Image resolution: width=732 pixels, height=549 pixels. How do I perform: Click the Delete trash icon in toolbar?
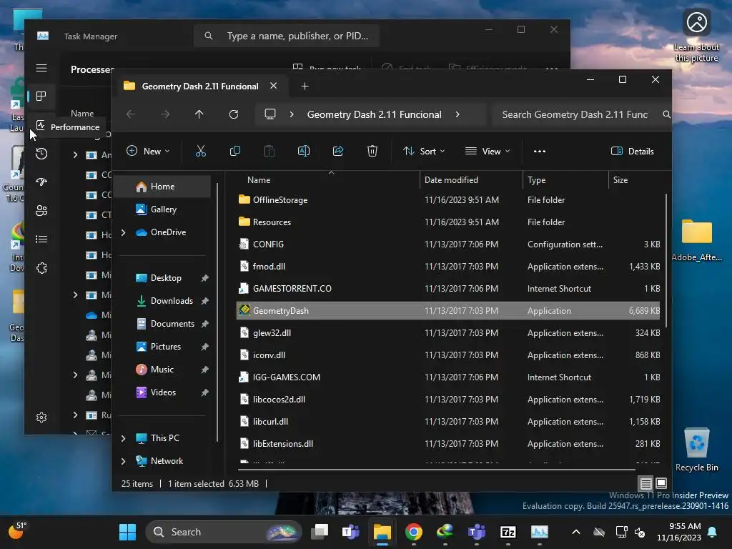372,152
